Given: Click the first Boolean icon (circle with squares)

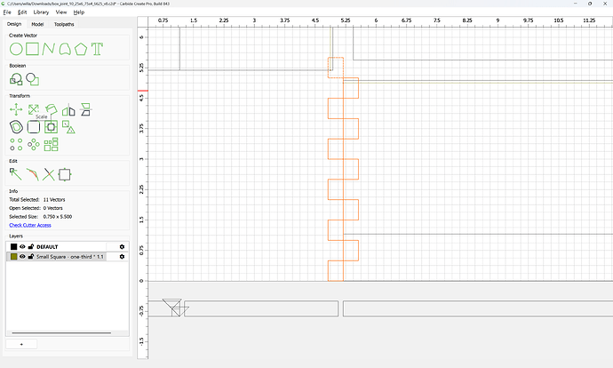Looking at the screenshot, I should pyautogui.click(x=16, y=79).
